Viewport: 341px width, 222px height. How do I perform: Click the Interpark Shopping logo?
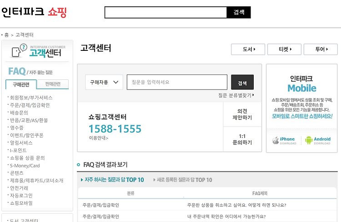pos(34,12)
